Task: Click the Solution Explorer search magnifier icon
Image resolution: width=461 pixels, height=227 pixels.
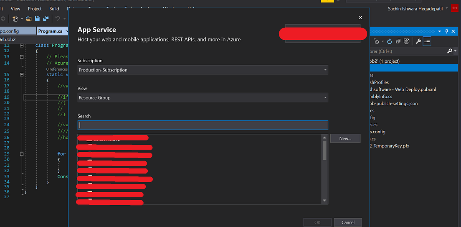Action: click(x=450, y=51)
